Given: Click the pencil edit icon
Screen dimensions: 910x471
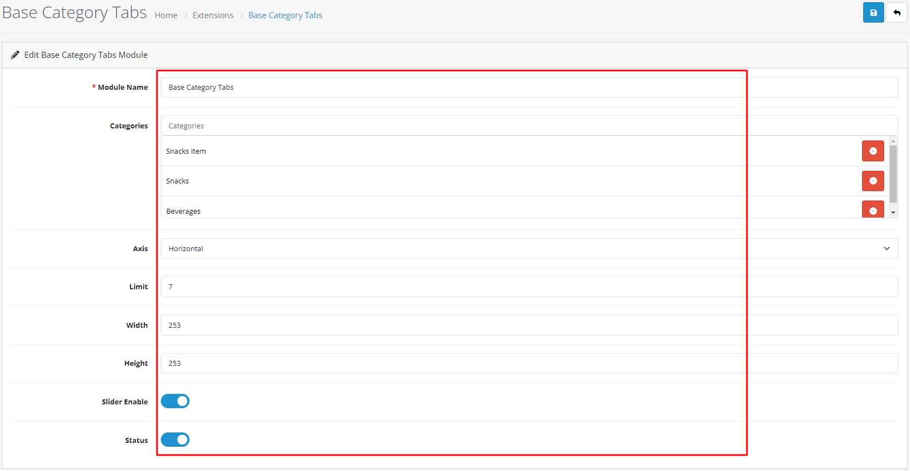Looking at the screenshot, I should point(15,55).
